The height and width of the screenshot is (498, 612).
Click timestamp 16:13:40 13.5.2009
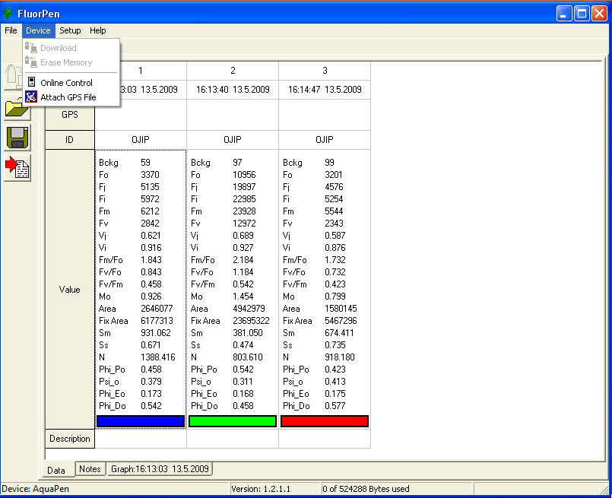tap(233, 90)
